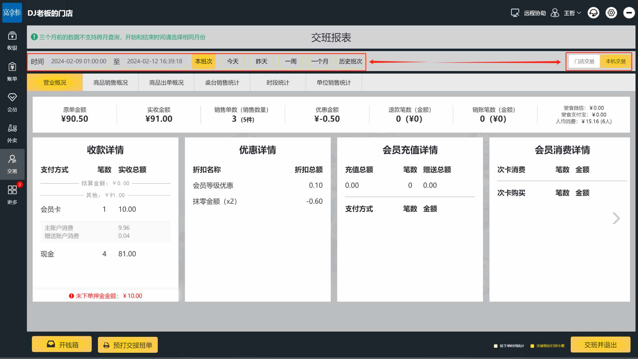Toggle 按下单时间统计 checkbox
This screenshot has width=638, height=359.
click(x=496, y=346)
